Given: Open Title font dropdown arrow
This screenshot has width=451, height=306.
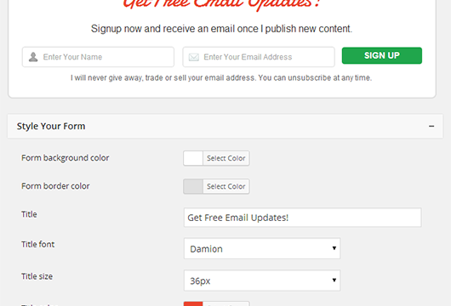Looking at the screenshot, I should point(334,248).
